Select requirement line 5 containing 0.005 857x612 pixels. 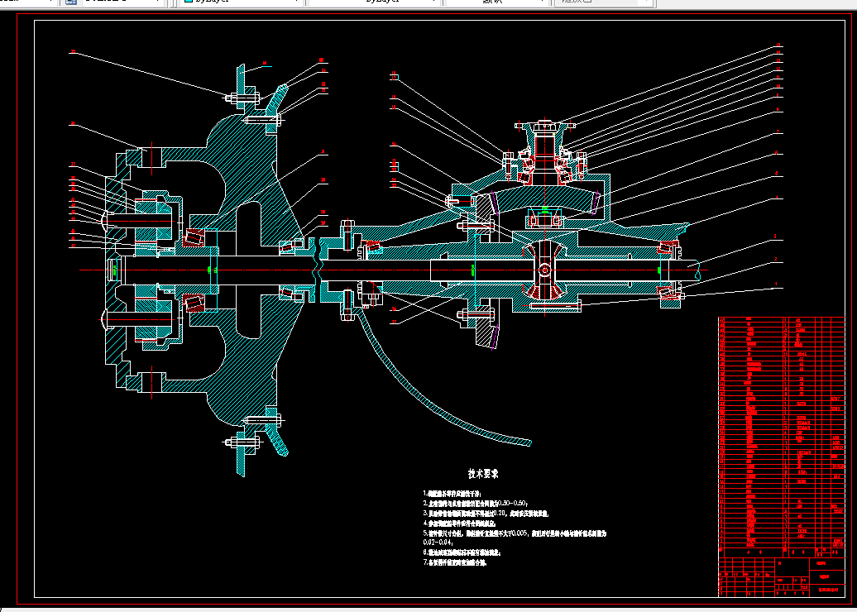pyautogui.click(x=515, y=533)
